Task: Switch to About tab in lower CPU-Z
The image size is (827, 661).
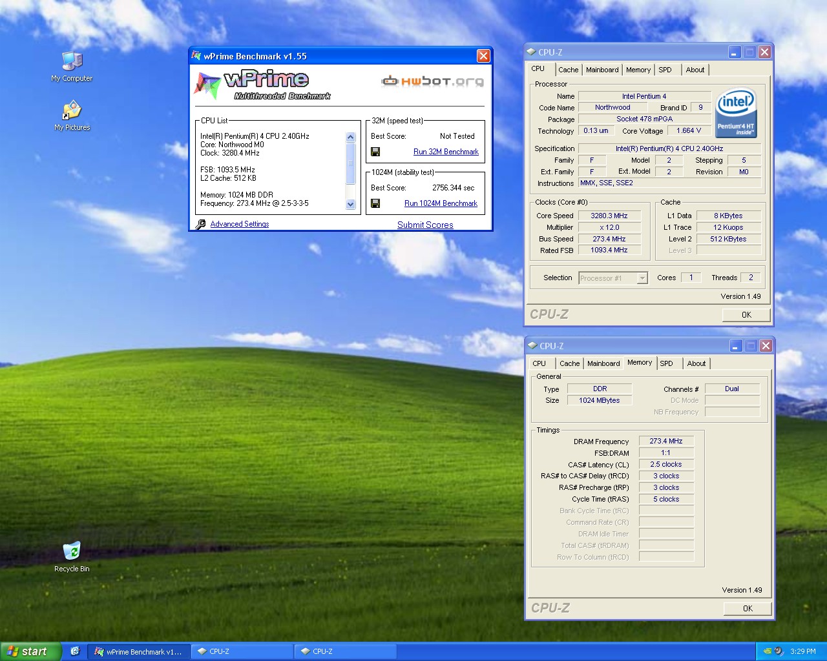Action: coord(696,363)
